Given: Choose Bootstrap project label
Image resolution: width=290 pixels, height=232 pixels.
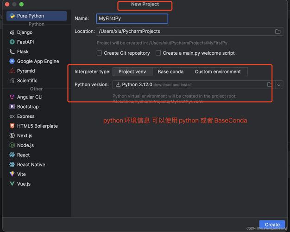Looking at the screenshot, I should point(28,107).
